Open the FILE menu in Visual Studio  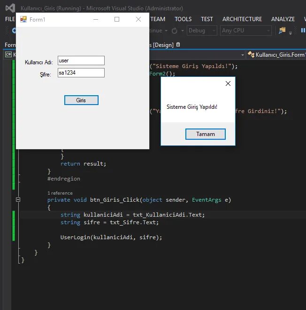10,19
